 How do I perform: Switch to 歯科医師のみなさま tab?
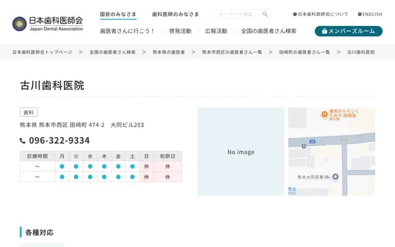[x=176, y=14]
